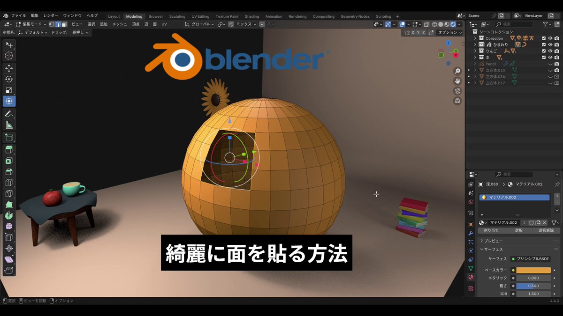Expand the 立方体.036 tree row
The width and height of the screenshot is (563, 316).
[475, 76]
